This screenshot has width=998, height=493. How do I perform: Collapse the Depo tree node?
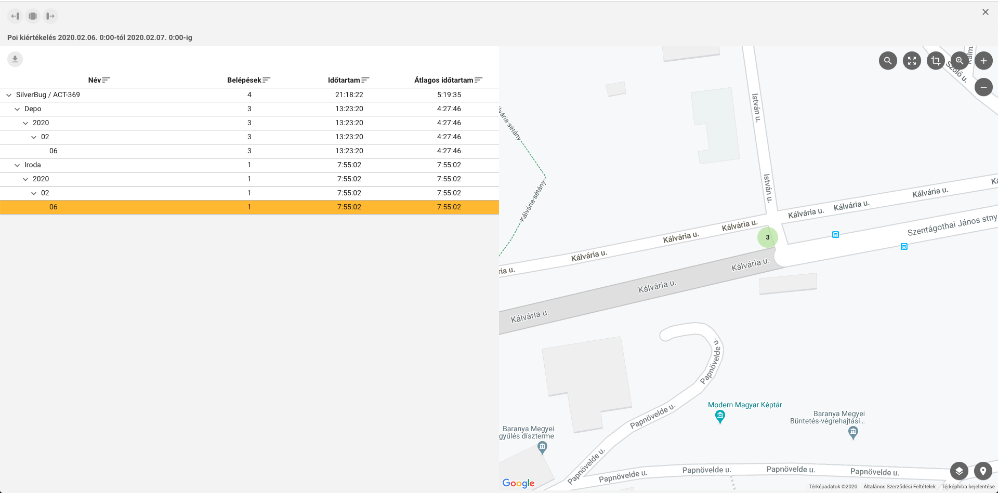[x=17, y=109]
